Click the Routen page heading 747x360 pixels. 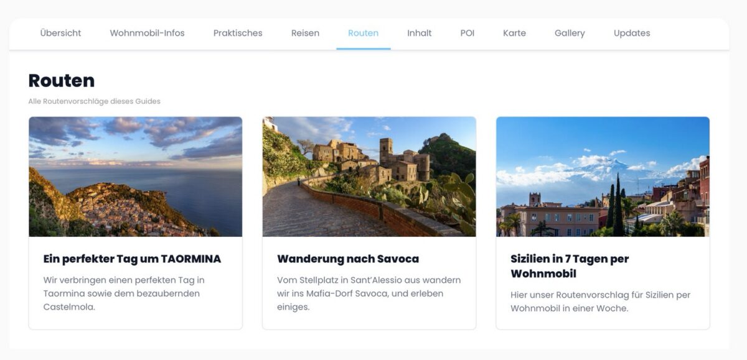point(62,81)
